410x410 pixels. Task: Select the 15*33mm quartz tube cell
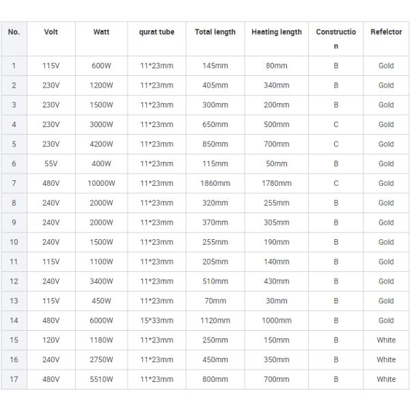click(156, 320)
